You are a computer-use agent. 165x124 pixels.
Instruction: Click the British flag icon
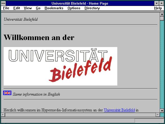[7, 93]
